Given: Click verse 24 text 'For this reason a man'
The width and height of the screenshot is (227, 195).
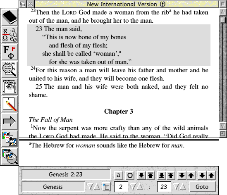Looking at the screenshot, I should tap(66, 70).
